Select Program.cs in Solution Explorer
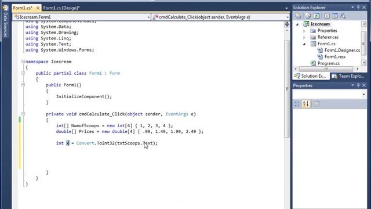Screen dimensions: 371x209 coord(329,63)
